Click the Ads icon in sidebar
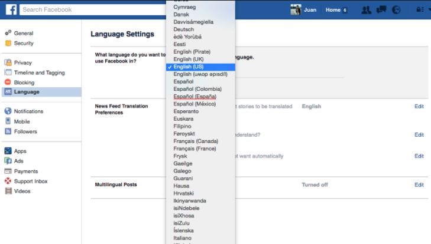 tap(8, 161)
